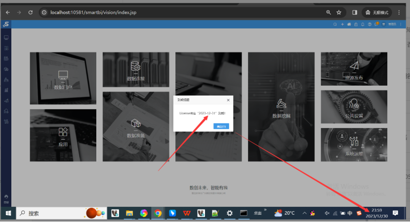This screenshot has width=410, height=222.
Task: Toggle the browser side panel
Action: coord(355,12)
